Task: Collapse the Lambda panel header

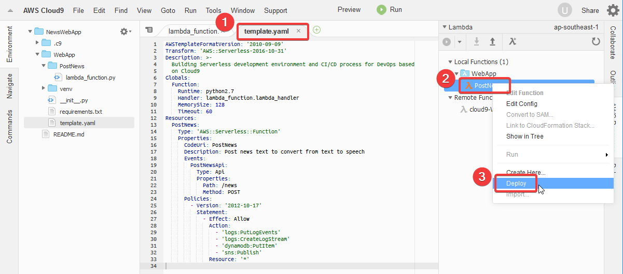Action: pyautogui.click(x=445, y=27)
